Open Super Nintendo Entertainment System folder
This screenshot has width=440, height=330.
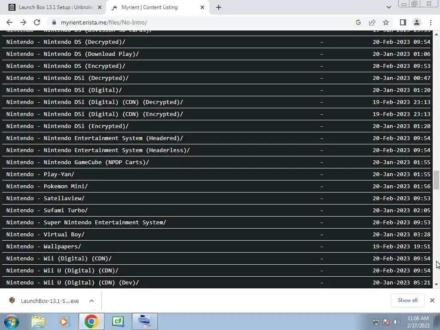(86, 223)
